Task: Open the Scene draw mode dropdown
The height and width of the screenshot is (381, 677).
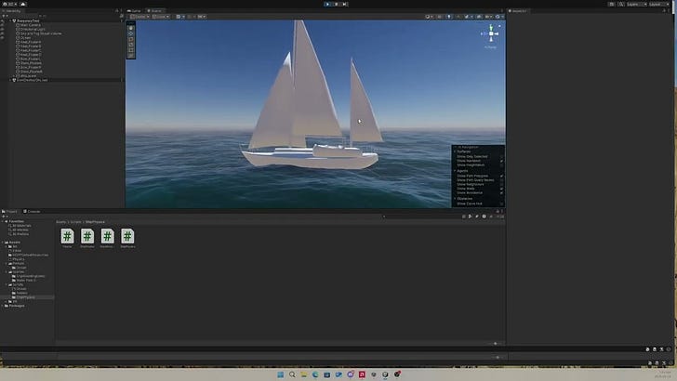Action: pyautogui.click(x=429, y=17)
